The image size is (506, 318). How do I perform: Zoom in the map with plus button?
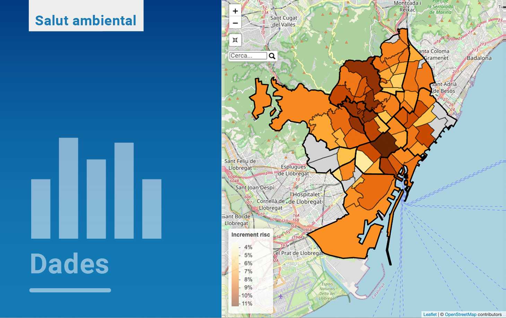click(x=235, y=11)
